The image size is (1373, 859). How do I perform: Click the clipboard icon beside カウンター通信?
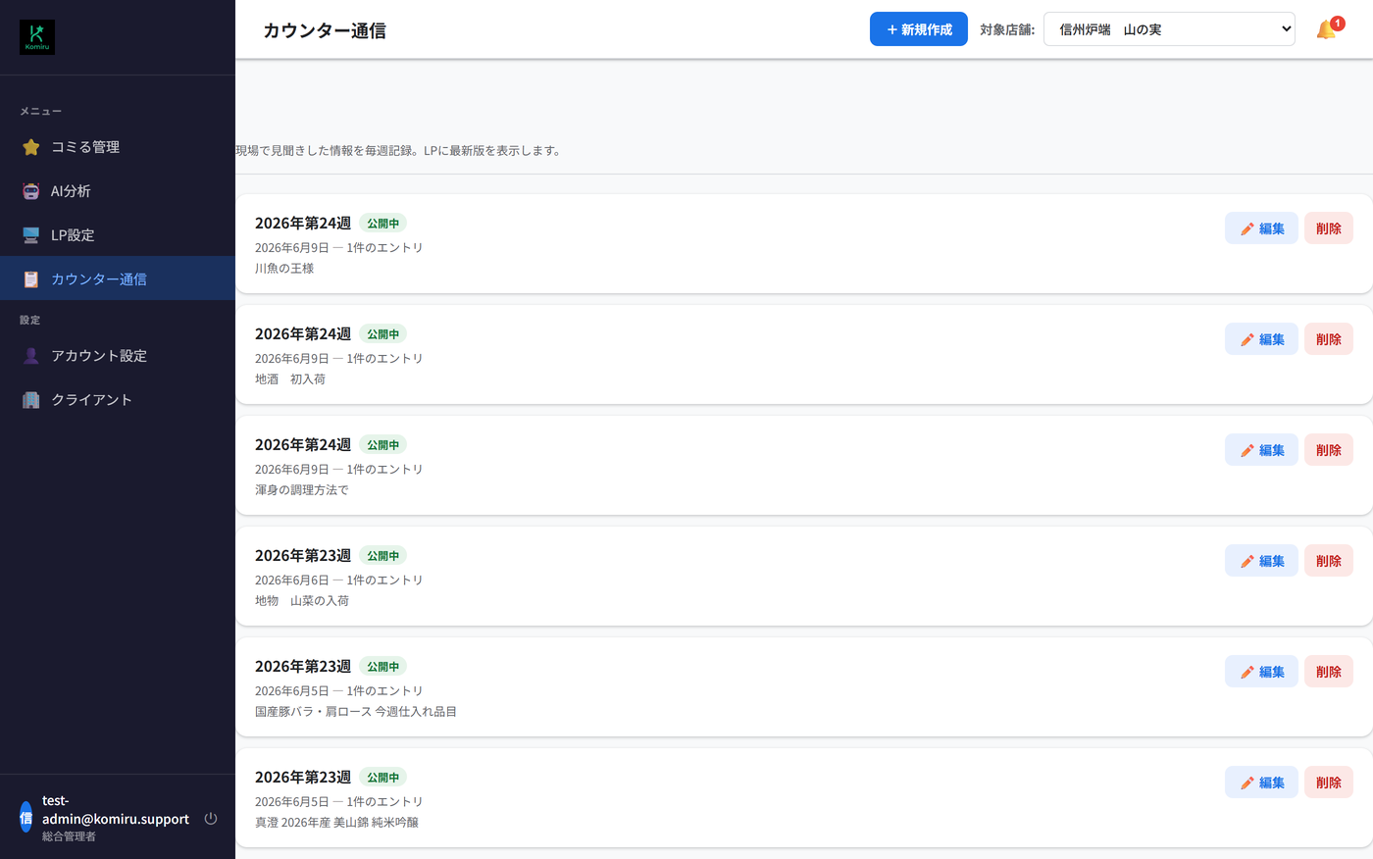pyautogui.click(x=31, y=279)
